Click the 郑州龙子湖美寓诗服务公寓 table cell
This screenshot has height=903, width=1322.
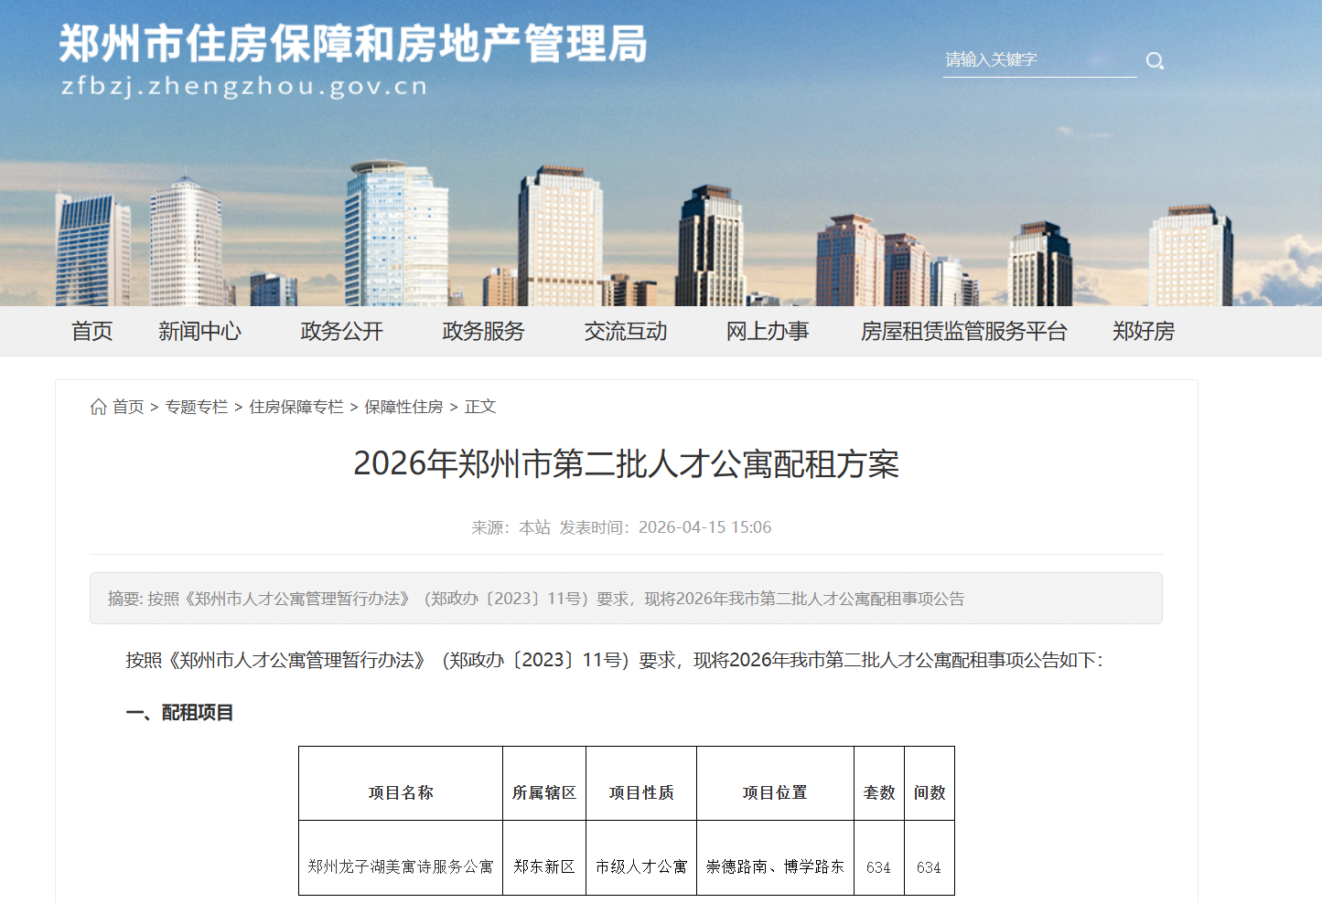(x=400, y=866)
